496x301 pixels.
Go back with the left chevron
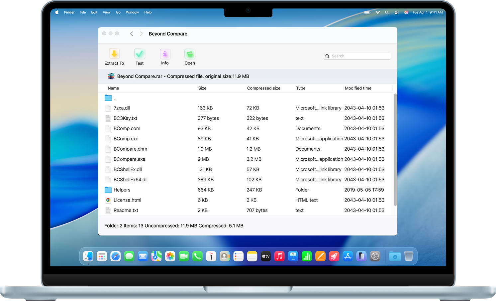[x=132, y=34]
